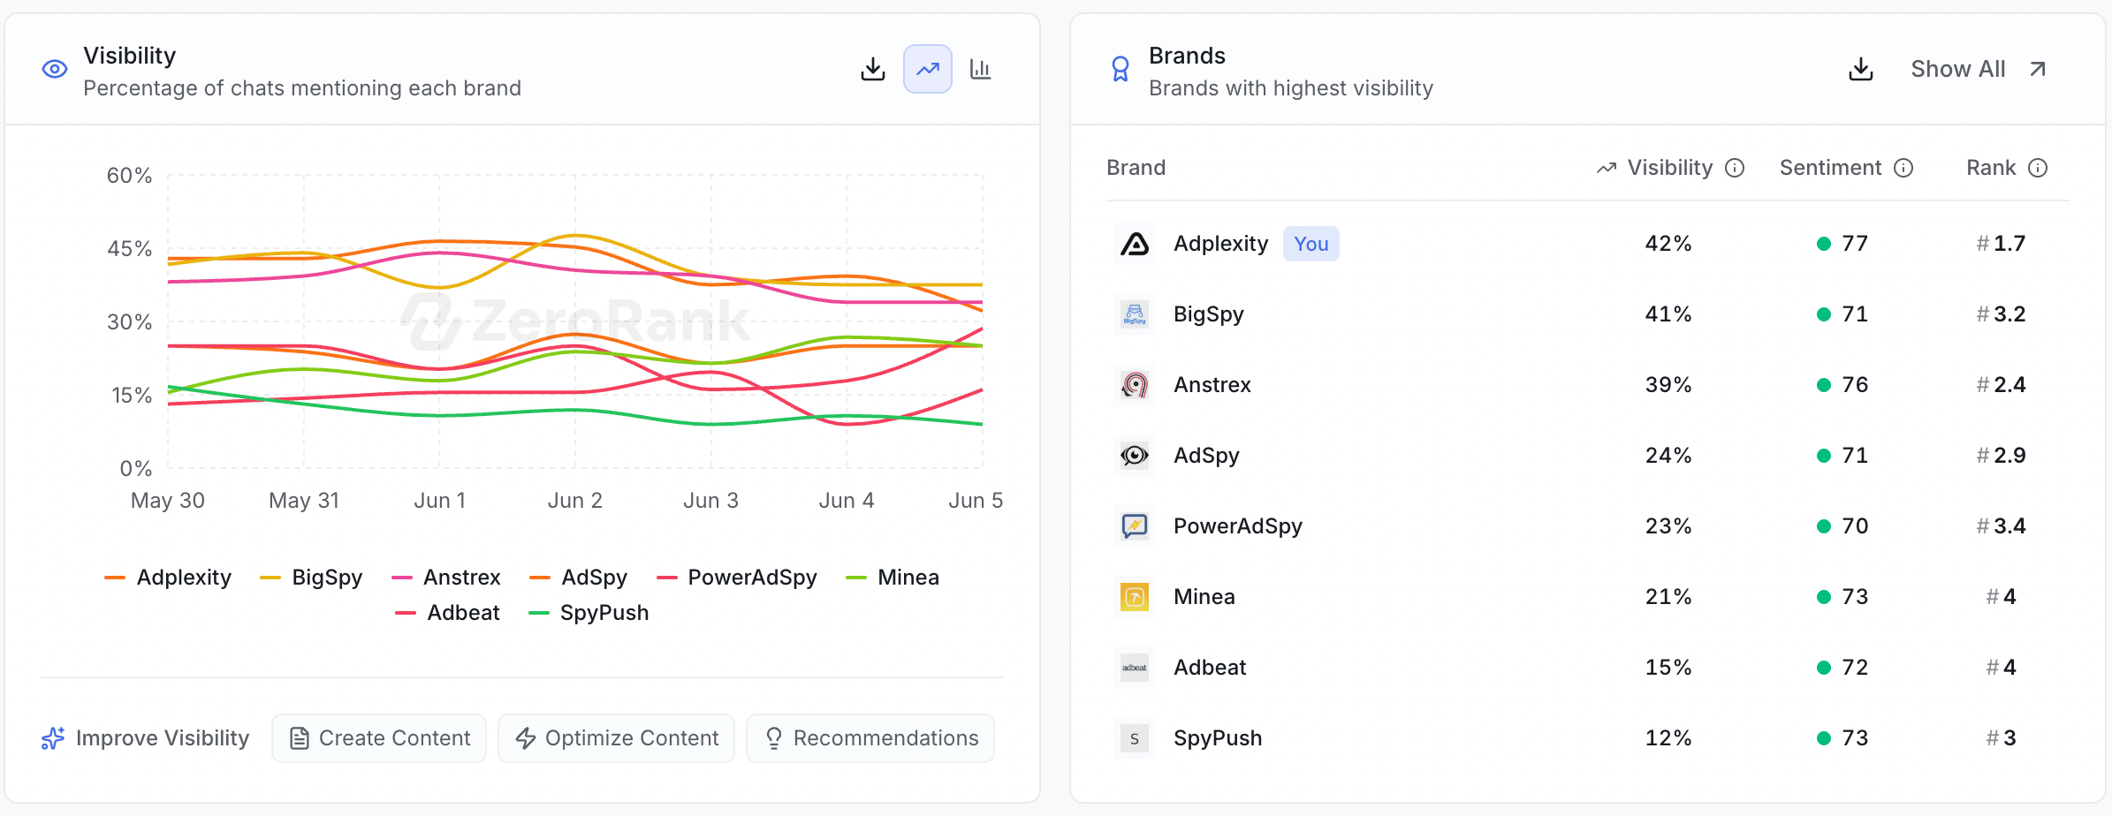
Task: Toggle Anstrex series in chart legend
Action: click(446, 578)
